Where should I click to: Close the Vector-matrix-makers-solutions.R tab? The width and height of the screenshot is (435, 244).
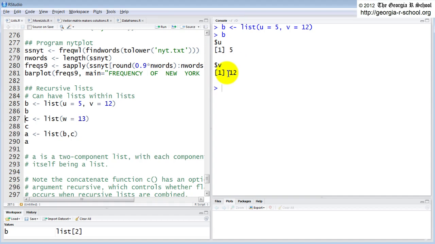(111, 21)
